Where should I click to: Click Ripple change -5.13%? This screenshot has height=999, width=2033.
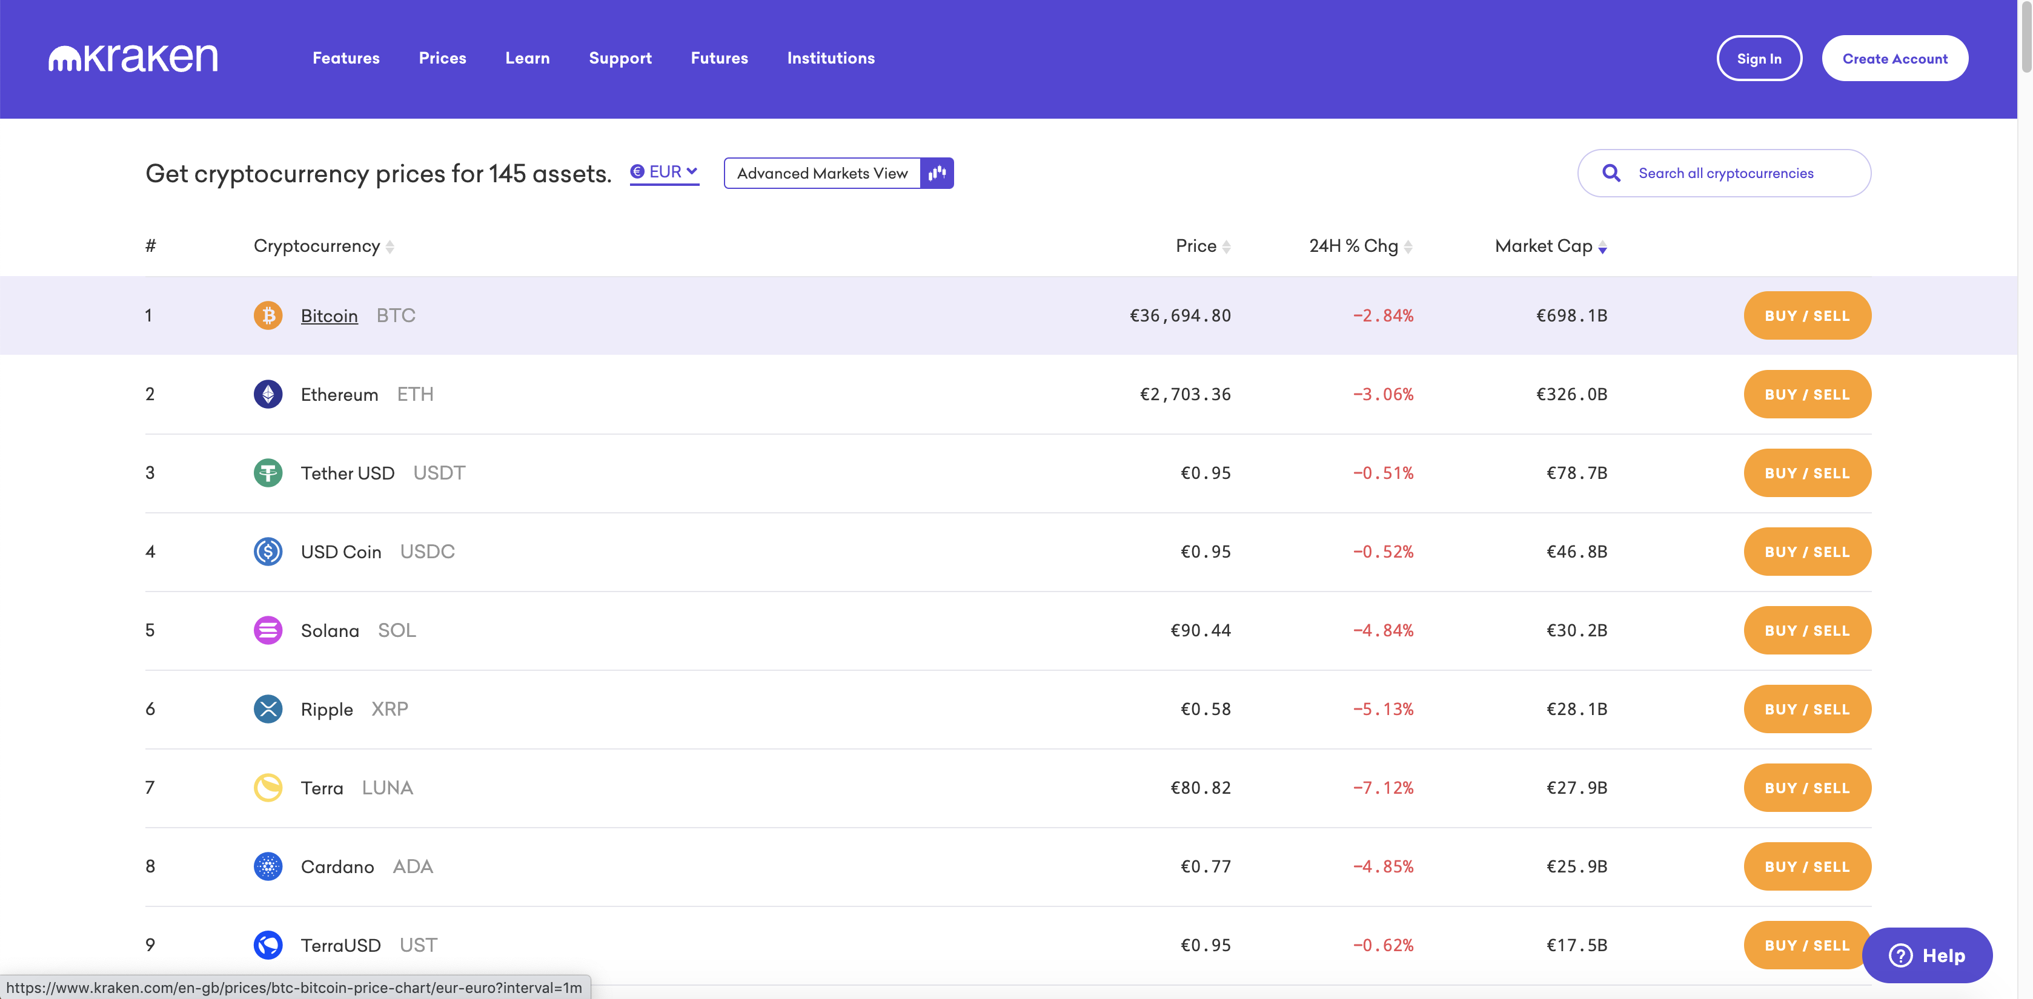tap(1382, 710)
